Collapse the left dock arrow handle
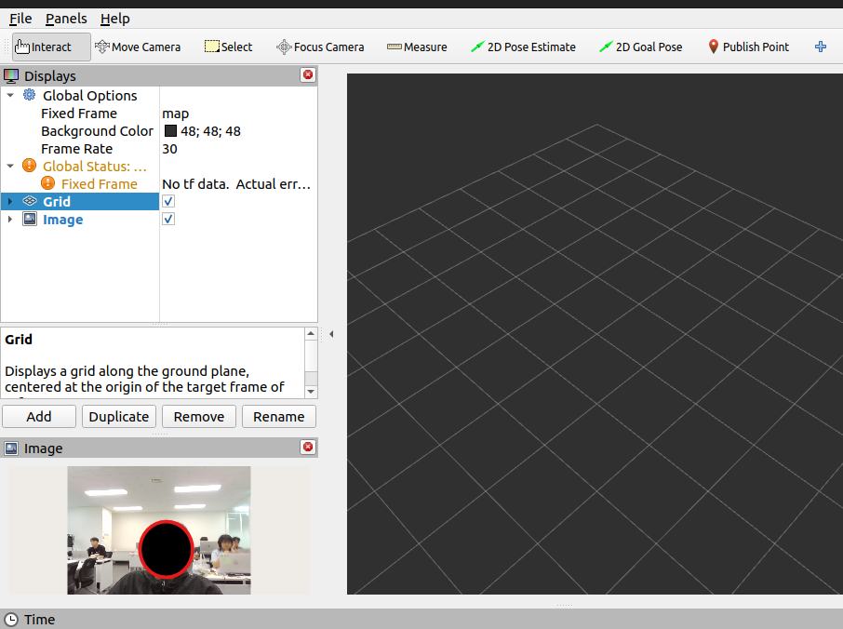This screenshot has width=843, height=629. click(x=331, y=334)
